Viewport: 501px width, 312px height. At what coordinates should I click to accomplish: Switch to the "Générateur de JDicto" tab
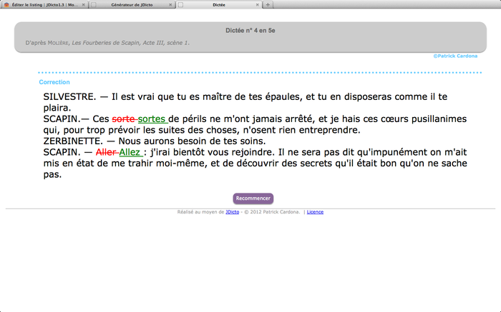(134, 4)
